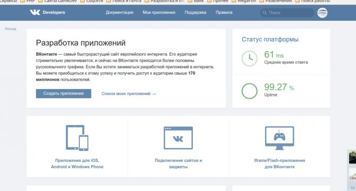Open Подключение сайтов и виджеты link

178,163
